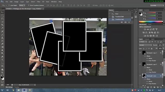Viewport: 165px width, 92px height.
Task: Select the Hand tool
Action: [x=2, y=70]
